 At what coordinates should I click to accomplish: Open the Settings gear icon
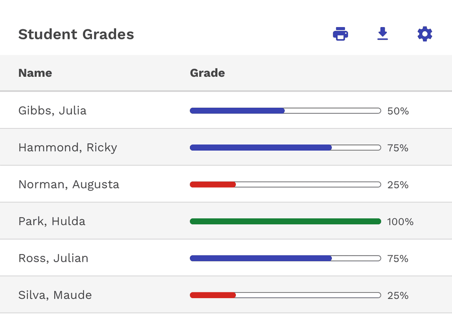point(424,34)
